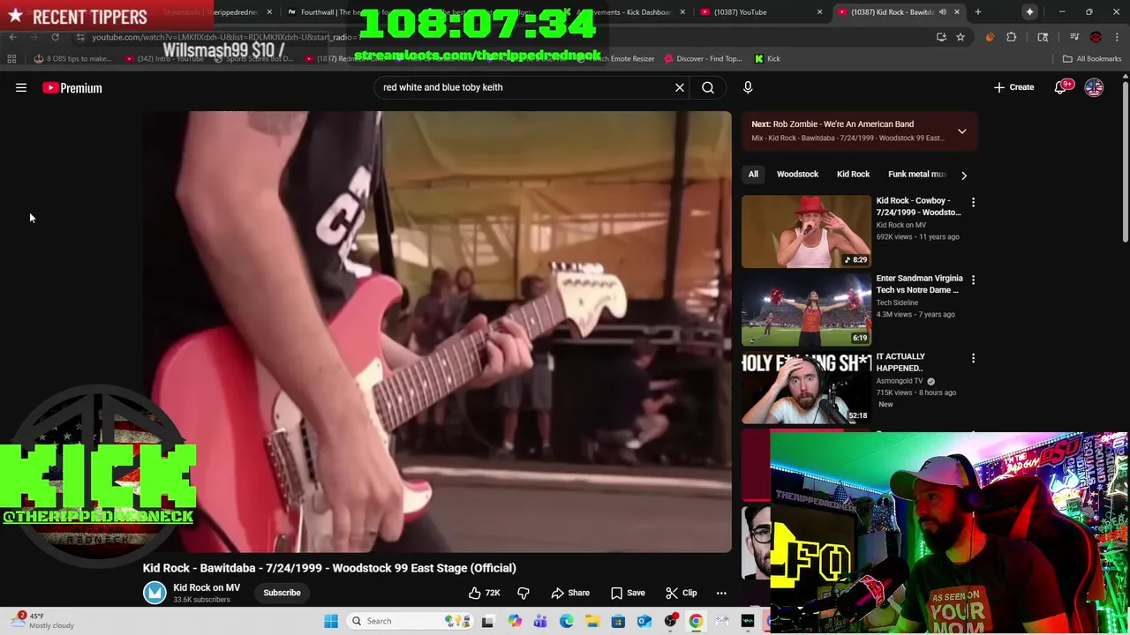Image resolution: width=1130 pixels, height=635 pixels.
Task: Open the YouTube guide hamburger menu
Action: pos(21,87)
